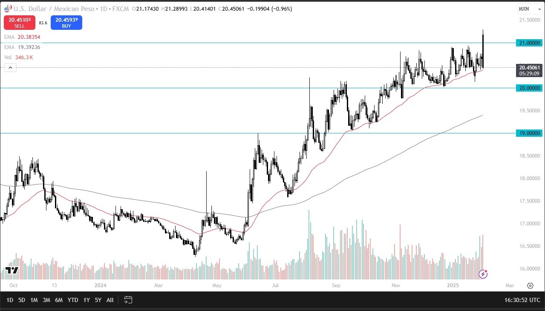This screenshot has width=545, height=311.
Task: Click the cyan 20.00000 price level strip
Action: click(x=529, y=88)
